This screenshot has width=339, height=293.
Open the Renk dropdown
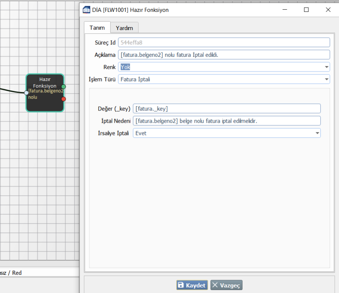(224, 67)
